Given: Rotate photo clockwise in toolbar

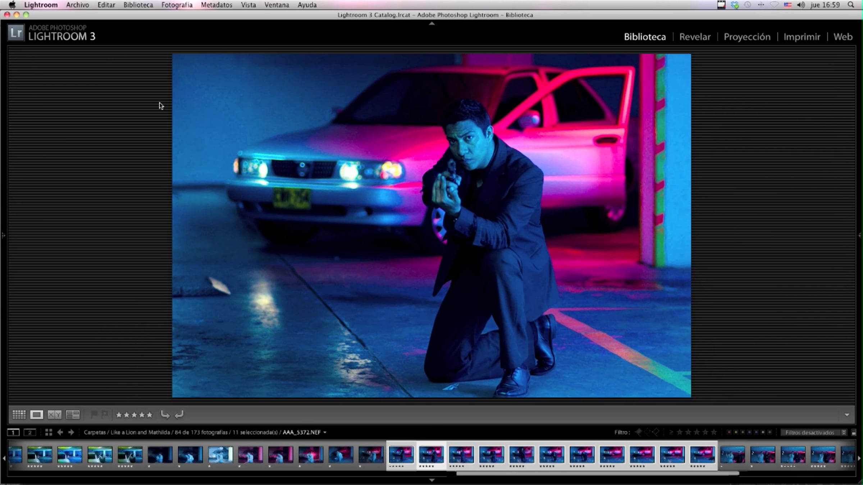Looking at the screenshot, I should click(179, 415).
